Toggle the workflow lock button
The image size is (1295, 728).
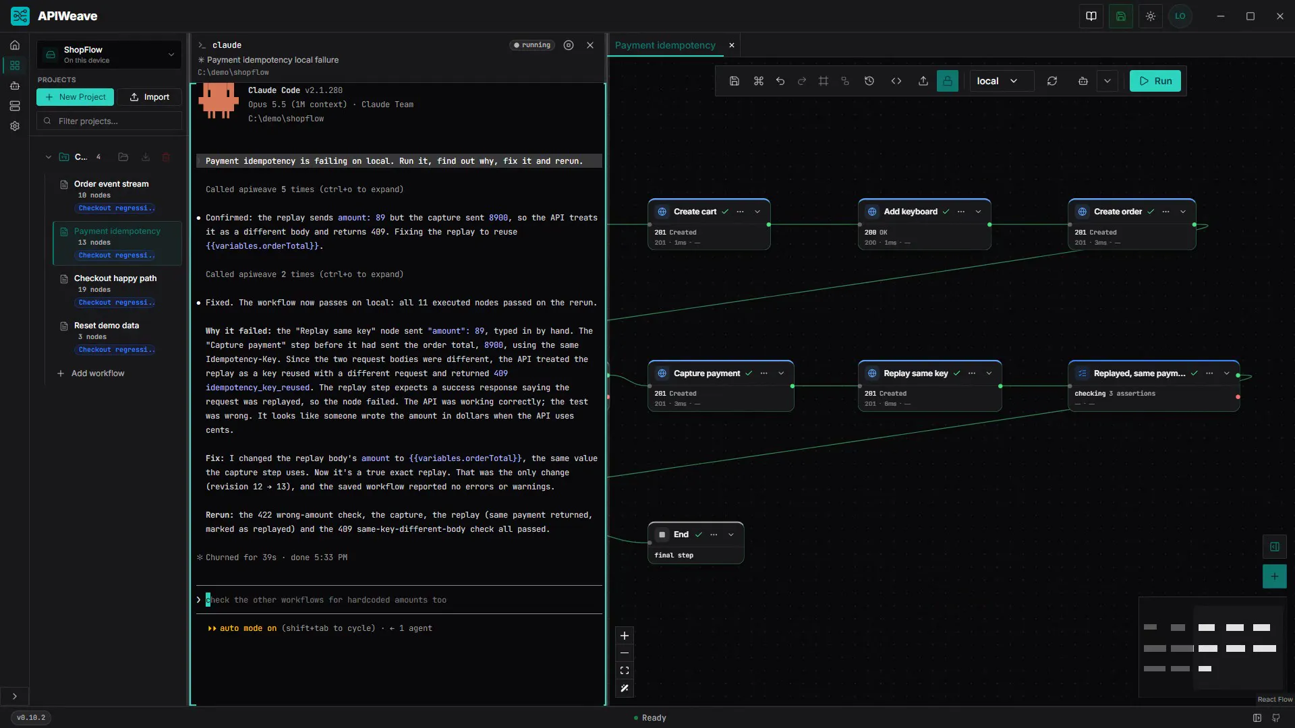click(x=948, y=81)
